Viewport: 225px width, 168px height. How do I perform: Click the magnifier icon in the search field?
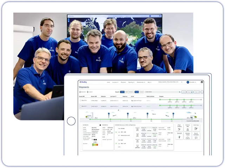click(179, 92)
